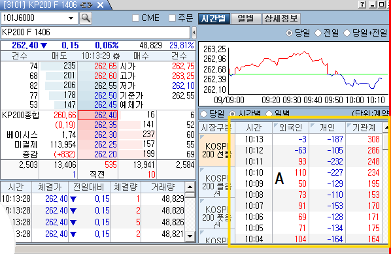Expand the 101J6000 code dropdown
This screenshot has width=391, height=254.
pos(71,18)
